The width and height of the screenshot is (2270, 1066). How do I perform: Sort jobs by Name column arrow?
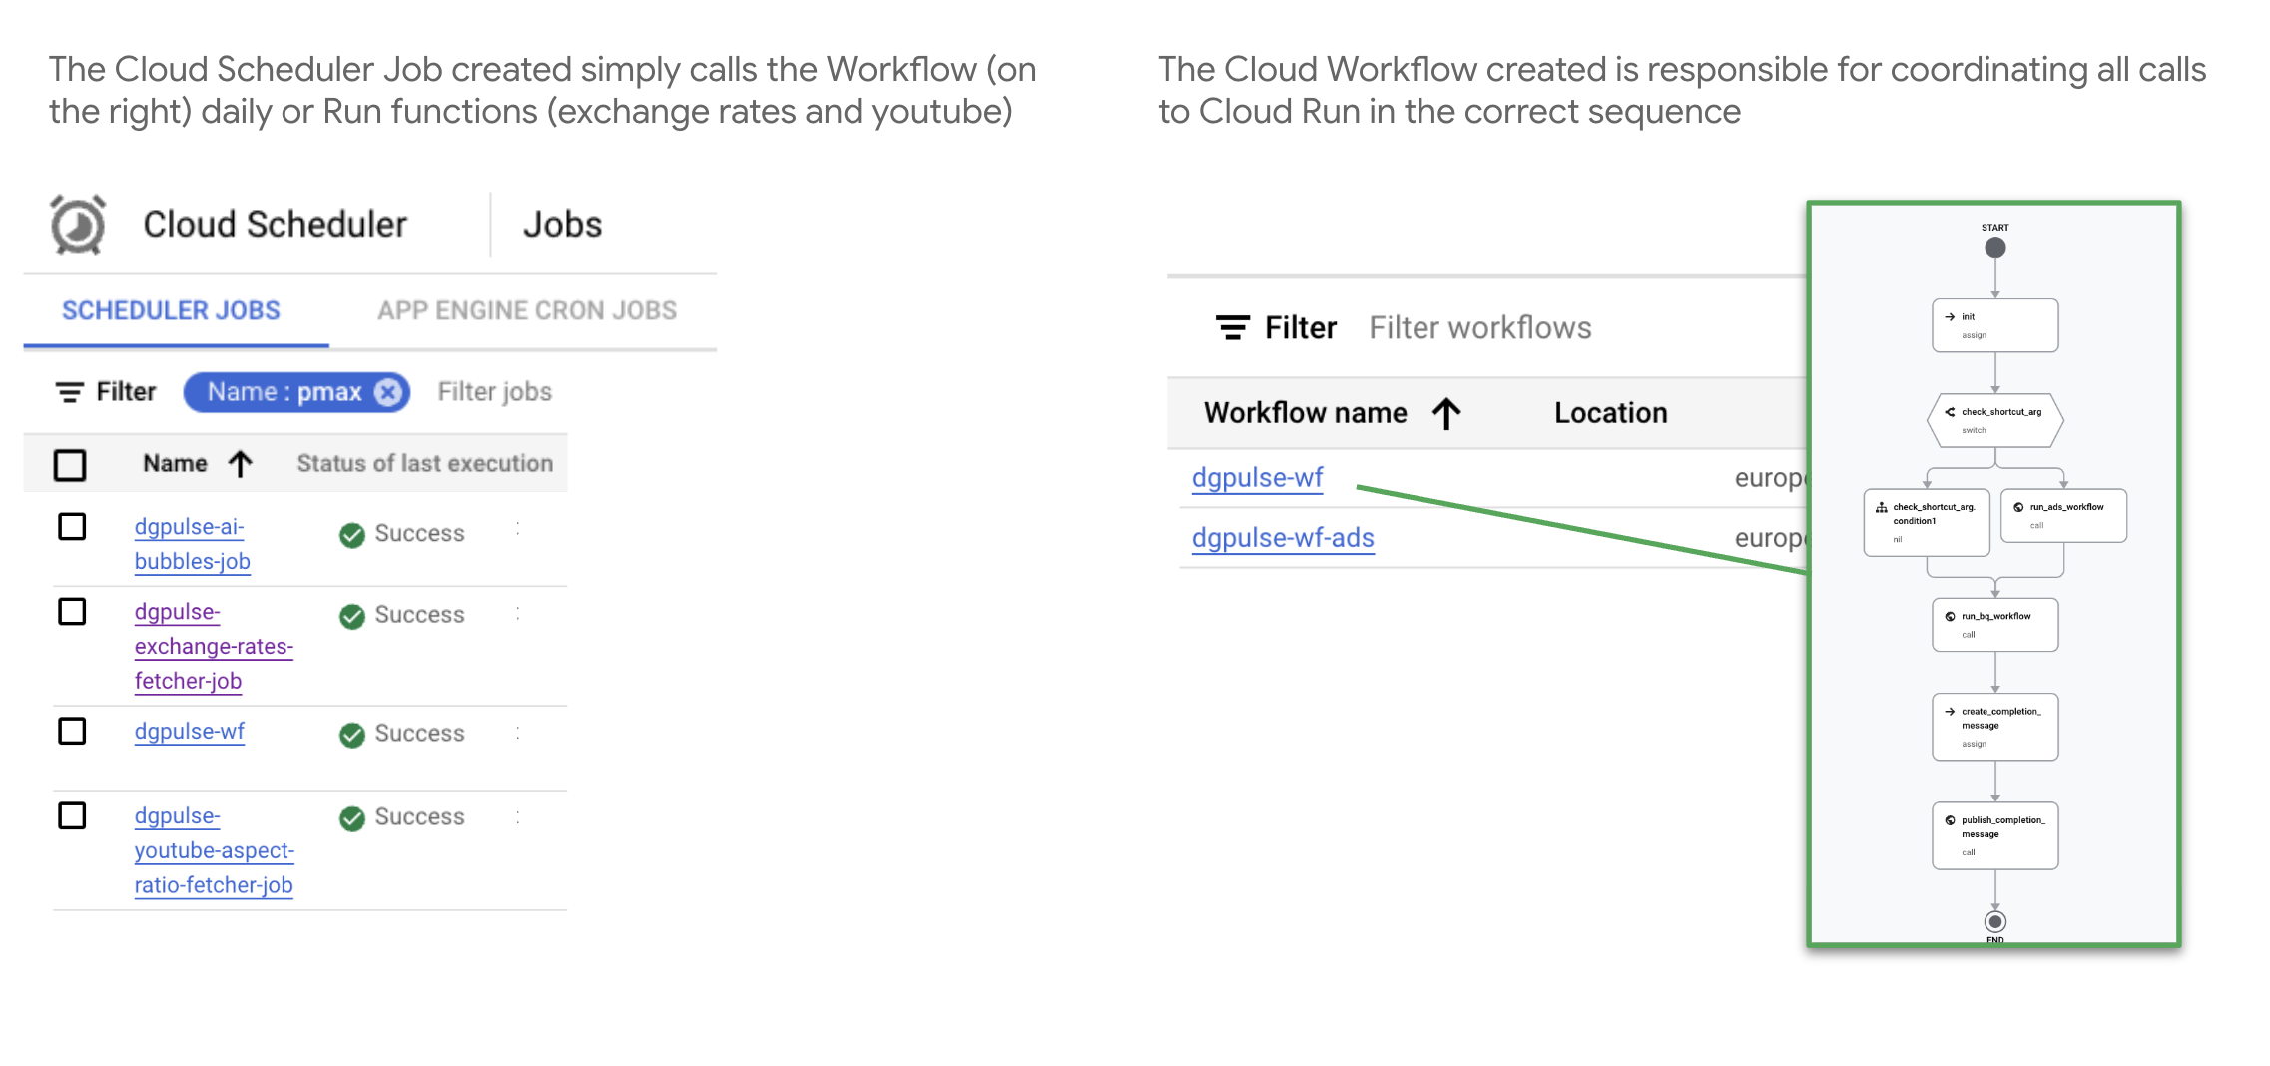[240, 464]
